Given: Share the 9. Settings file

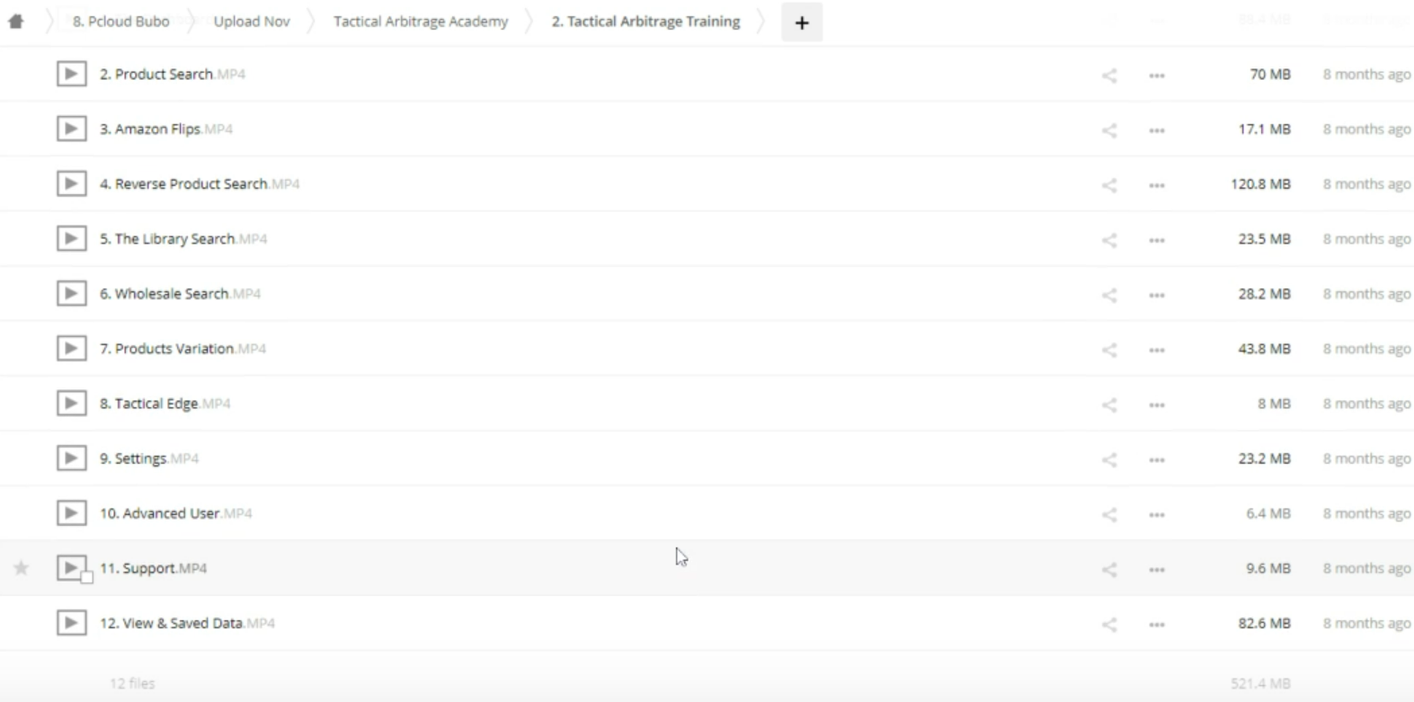Looking at the screenshot, I should point(1109,459).
